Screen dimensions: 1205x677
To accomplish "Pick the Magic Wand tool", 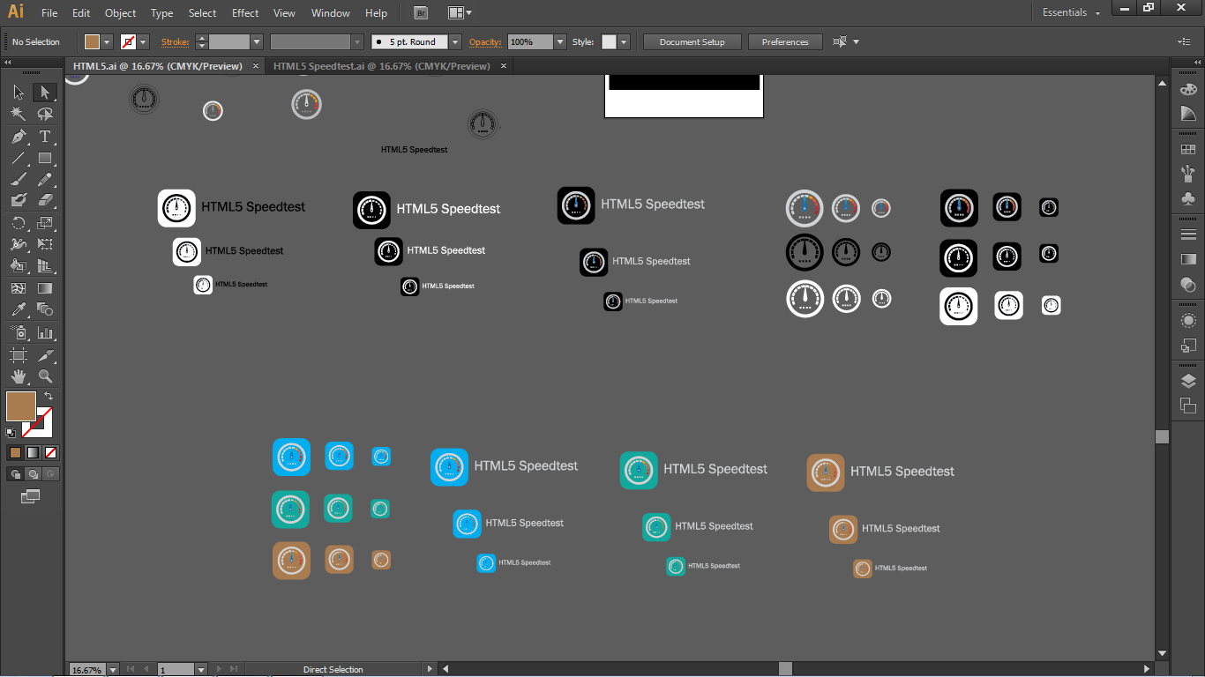I will 19,115.
